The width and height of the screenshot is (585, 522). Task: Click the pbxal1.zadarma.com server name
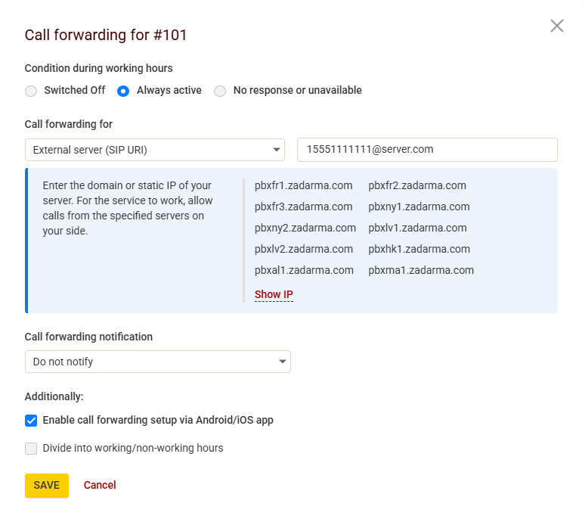coord(304,270)
